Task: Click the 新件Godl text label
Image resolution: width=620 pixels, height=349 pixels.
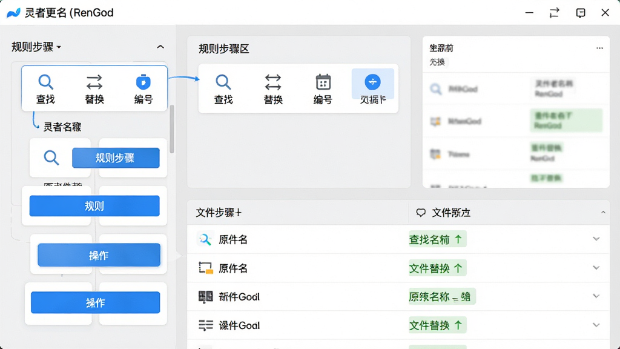Action: pos(239,297)
